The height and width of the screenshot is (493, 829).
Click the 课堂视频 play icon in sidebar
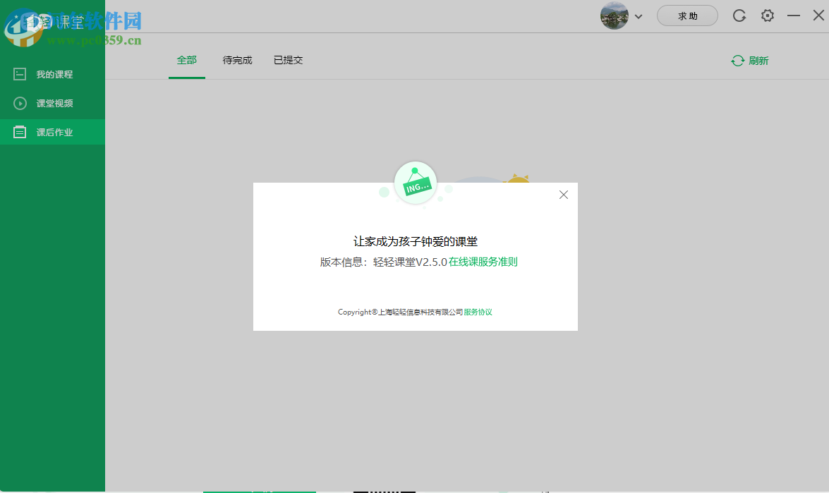coord(20,102)
